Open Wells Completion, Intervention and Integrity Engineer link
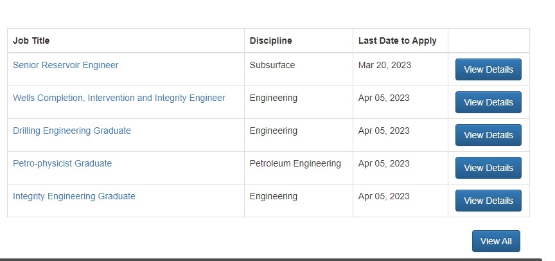 pyautogui.click(x=119, y=98)
